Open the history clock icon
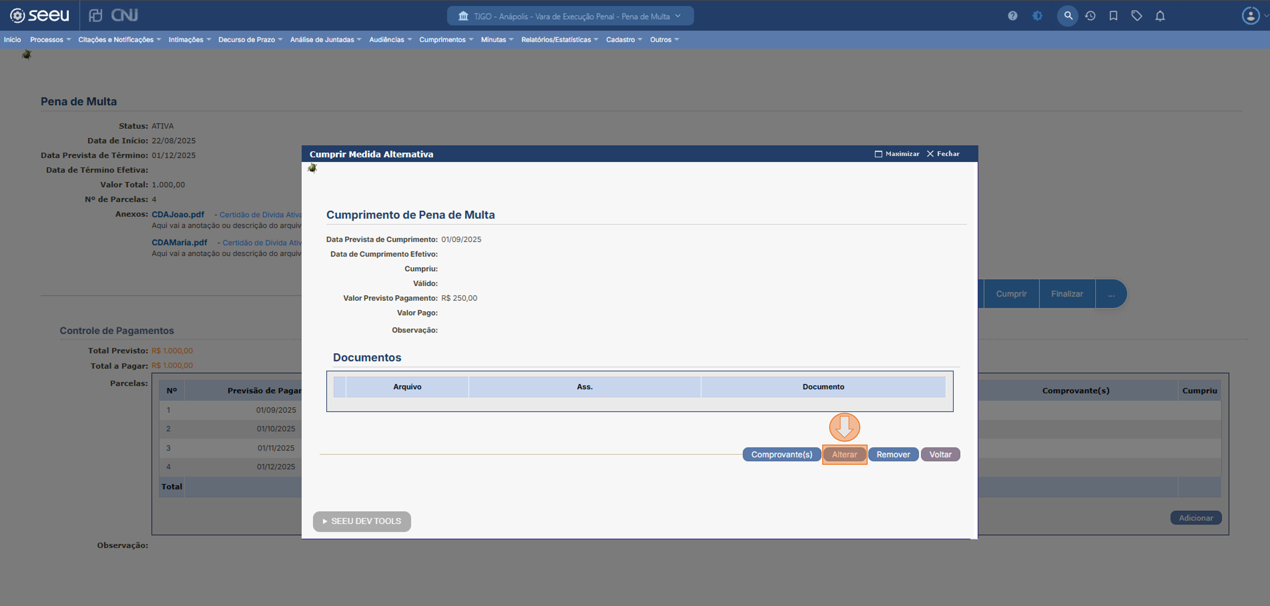The height and width of the screenshot is (606, 1270). pyautogui.click(x=1090, y=16)
